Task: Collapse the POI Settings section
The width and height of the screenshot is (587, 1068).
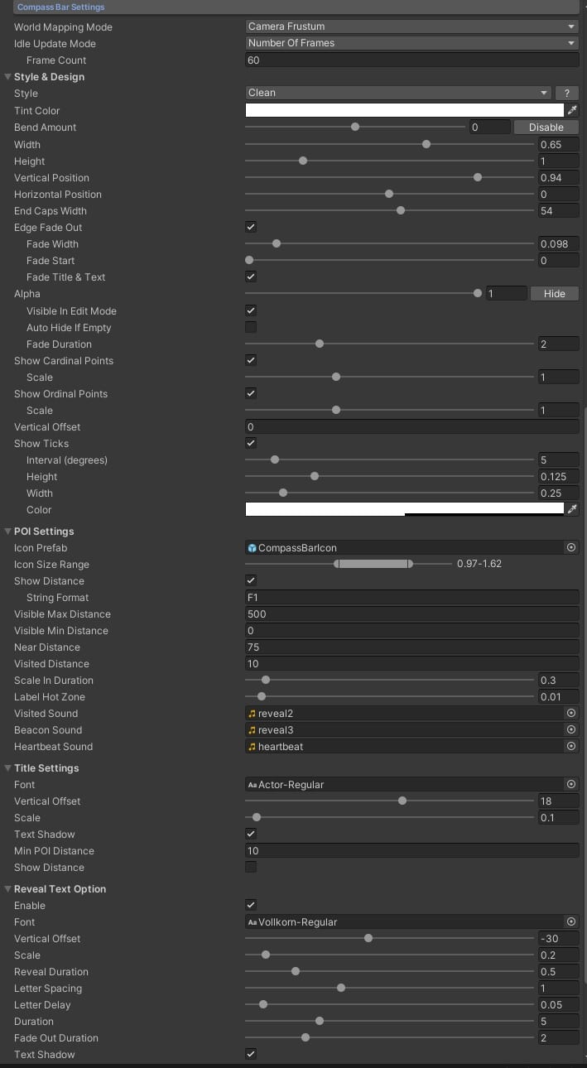Action: 7,532
